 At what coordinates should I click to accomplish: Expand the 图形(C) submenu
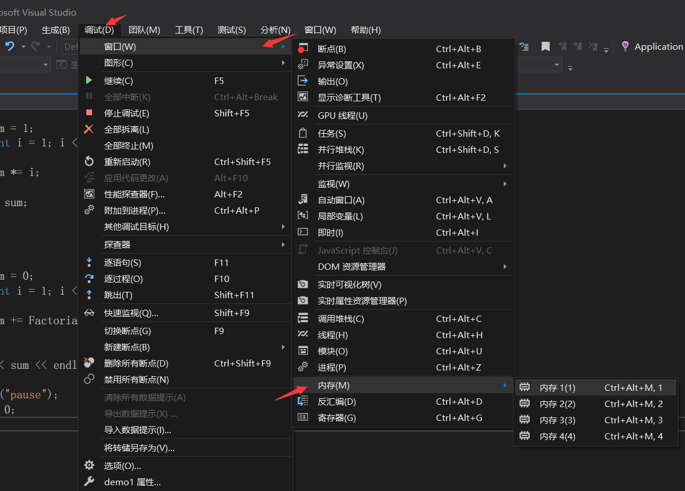point(186,63)
